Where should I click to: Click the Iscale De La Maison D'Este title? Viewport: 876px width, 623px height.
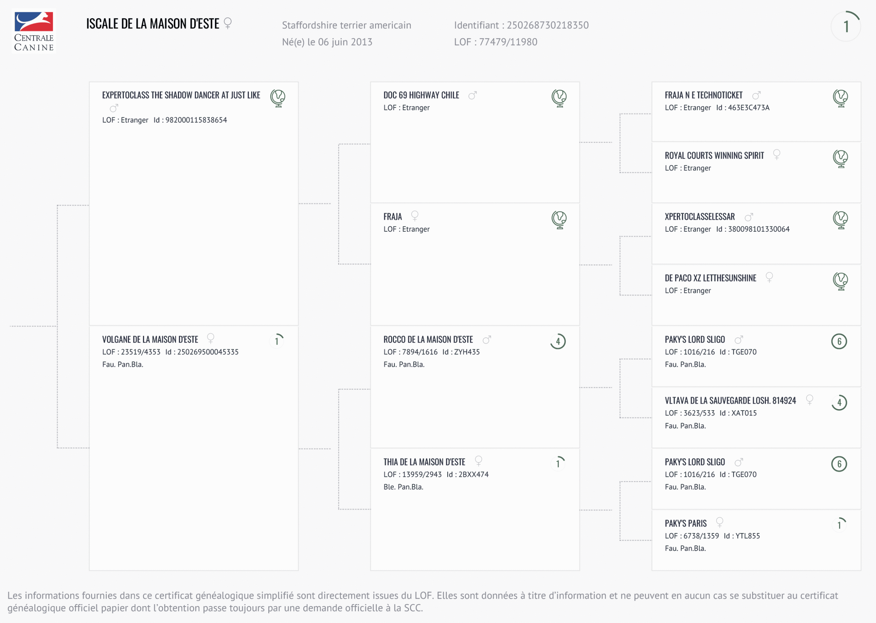(152, 24)
